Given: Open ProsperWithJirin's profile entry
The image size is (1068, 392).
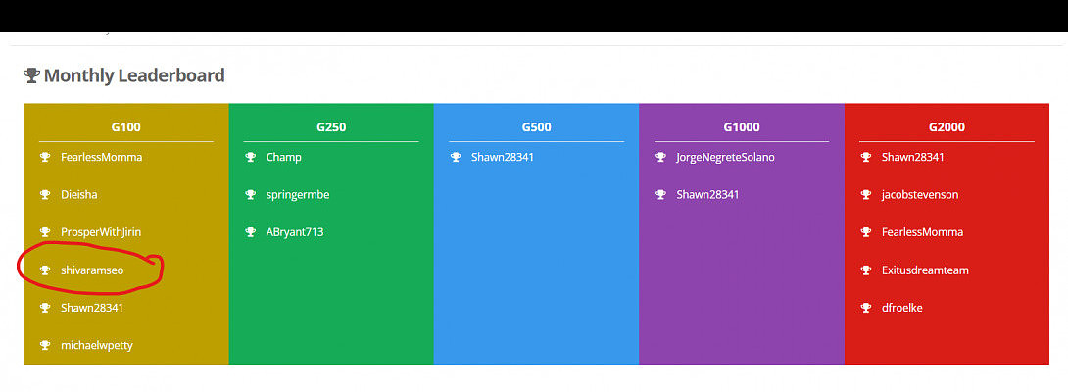Looking at the screenshot, I should coord(101,232).
